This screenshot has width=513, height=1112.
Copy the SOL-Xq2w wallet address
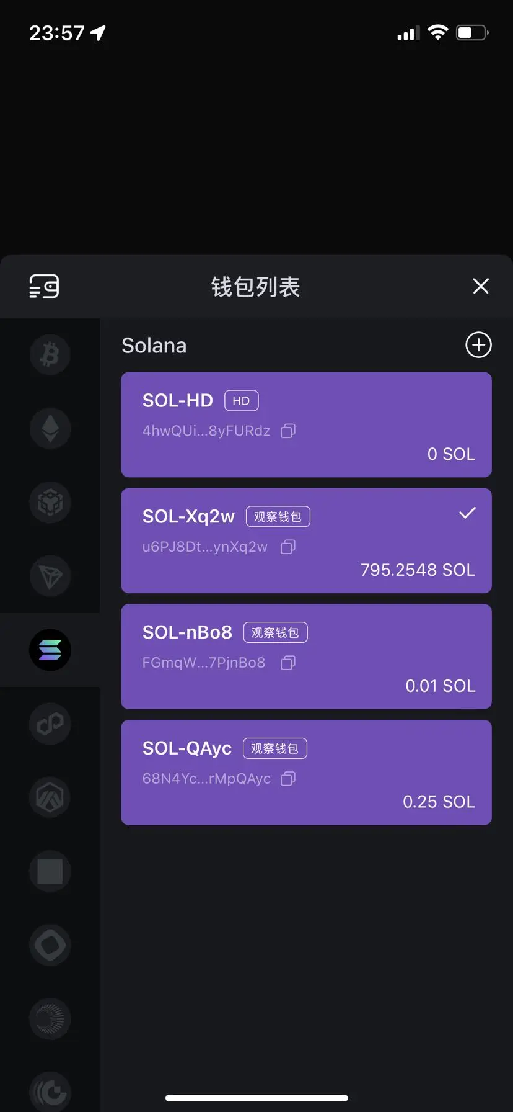(x=288, y=547)
